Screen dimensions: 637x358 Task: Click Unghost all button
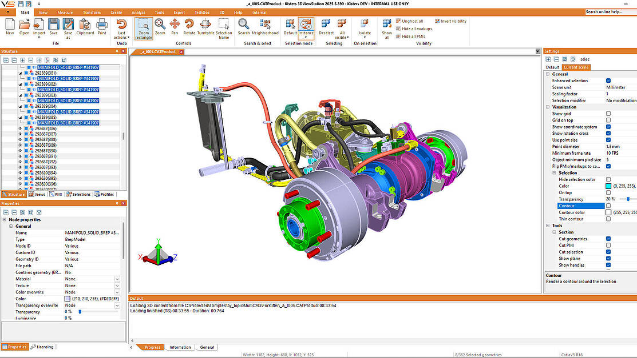[409, 21]
